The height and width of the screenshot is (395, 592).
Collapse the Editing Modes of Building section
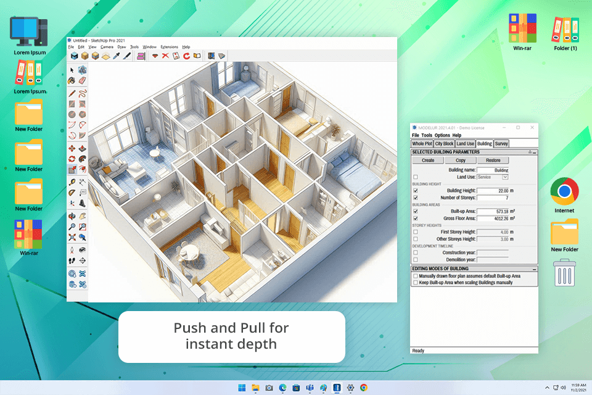[535, 268]
